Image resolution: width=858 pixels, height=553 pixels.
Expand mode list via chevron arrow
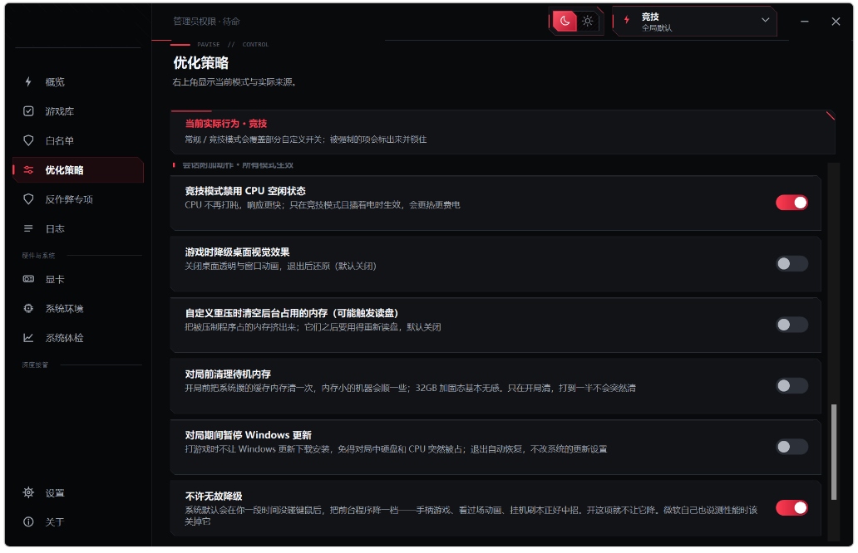(765, 20)
